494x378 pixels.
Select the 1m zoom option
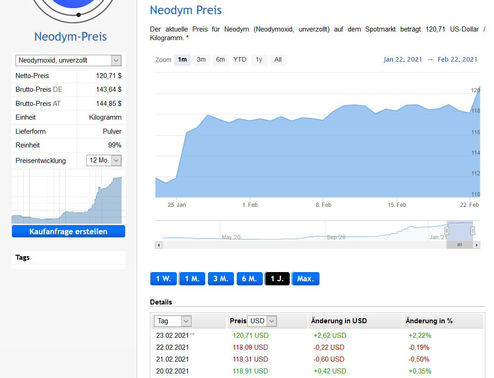pyautogui.click(x=182, y=60)
